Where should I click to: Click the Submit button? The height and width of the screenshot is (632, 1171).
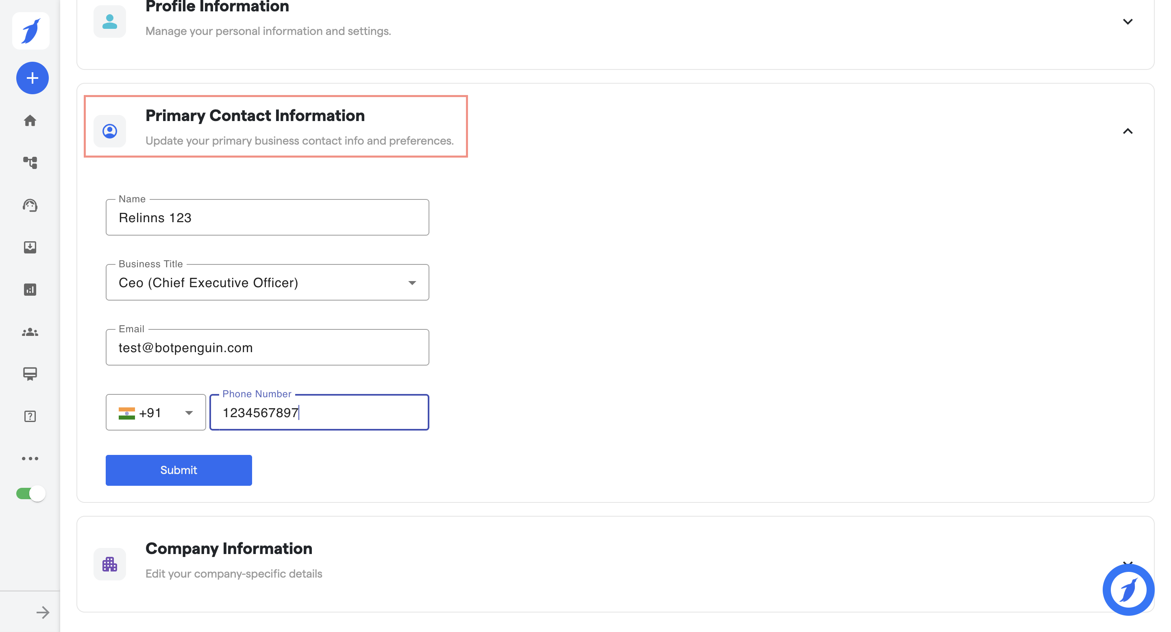178,470
